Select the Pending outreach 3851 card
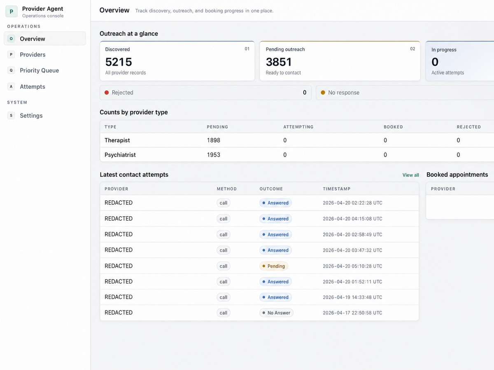Image resolution: width=494 pixels, height=370 pixels. 340,61
